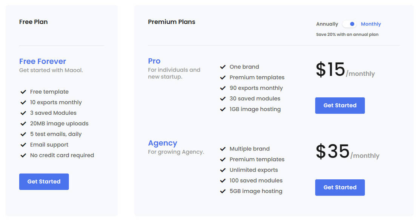Click the checkmark next to One brand
This screenshot has width=418, height=220.
[223, 67]
